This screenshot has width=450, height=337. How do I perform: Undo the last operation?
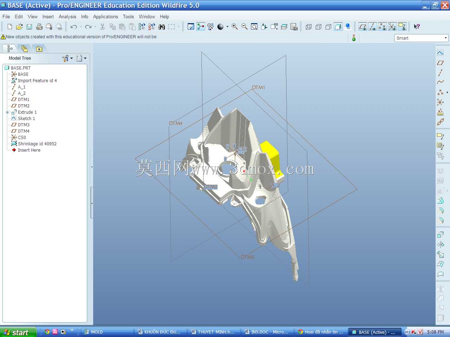point(73,27)
